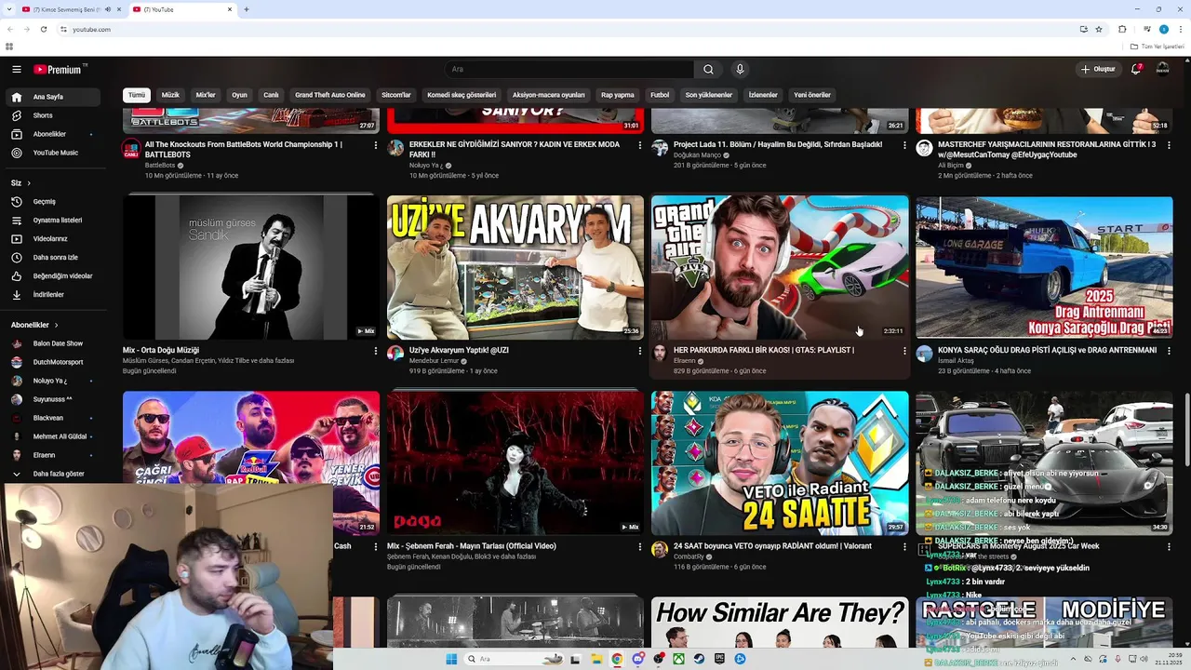
Task: Open options for Uzi'ye Akvaryum video
Action: point(640,351)
